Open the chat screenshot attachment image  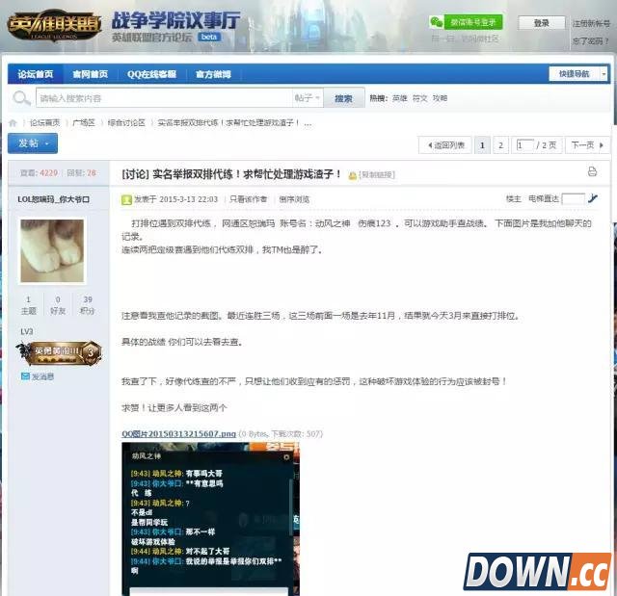pyautogui.click(x=210, y=519)
